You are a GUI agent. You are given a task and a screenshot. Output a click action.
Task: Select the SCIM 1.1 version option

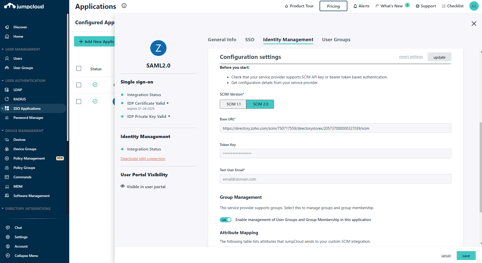pyautogui.click(x=233, y=104)
